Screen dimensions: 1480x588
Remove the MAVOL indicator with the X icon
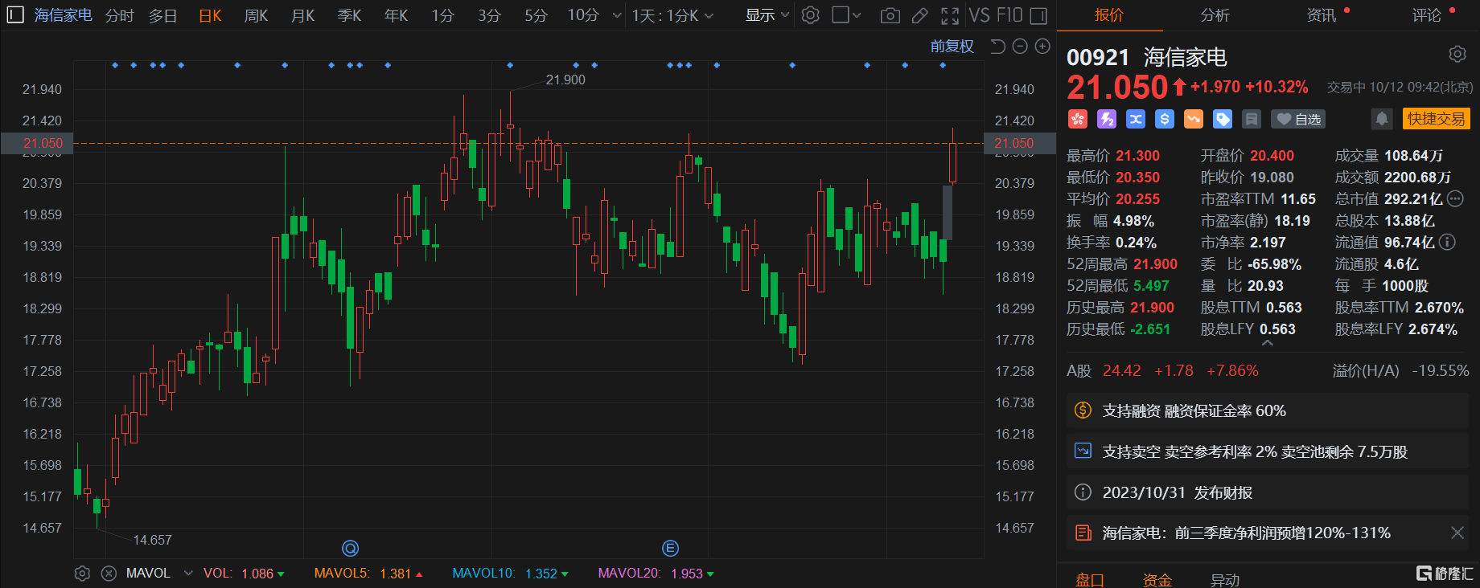pos(109,574)
